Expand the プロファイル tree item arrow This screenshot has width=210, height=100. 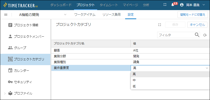[x=5, y=93]
